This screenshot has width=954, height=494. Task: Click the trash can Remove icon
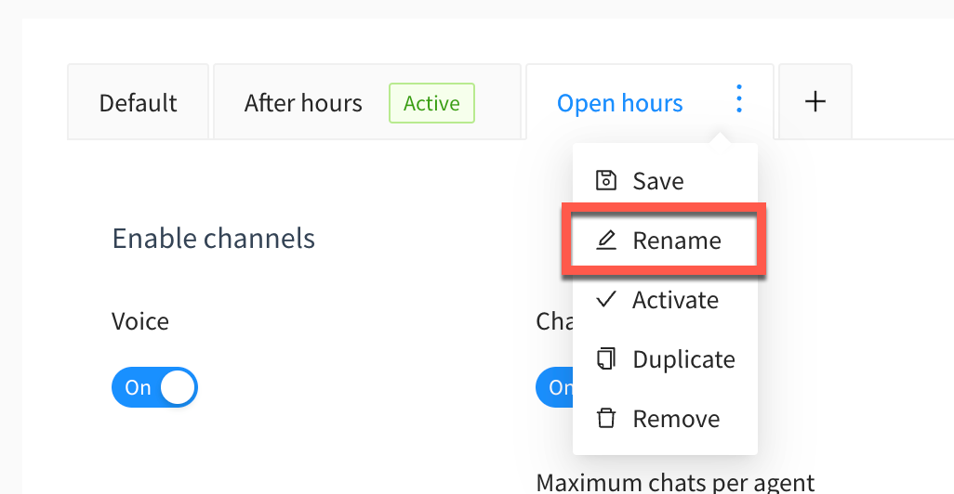pos(606,418)
